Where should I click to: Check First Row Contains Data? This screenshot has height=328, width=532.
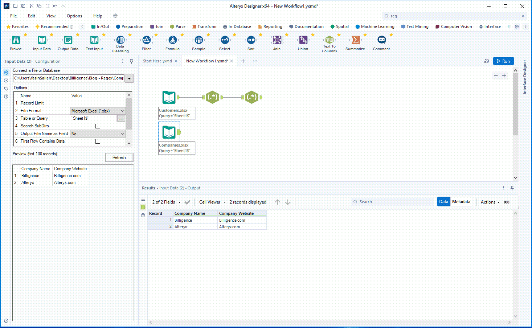pyautogui.click(x=97, y=141)
